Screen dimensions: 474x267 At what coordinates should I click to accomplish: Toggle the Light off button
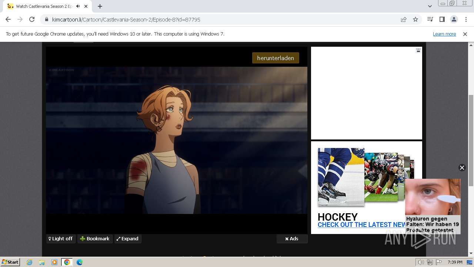click(x=61, y=239)
